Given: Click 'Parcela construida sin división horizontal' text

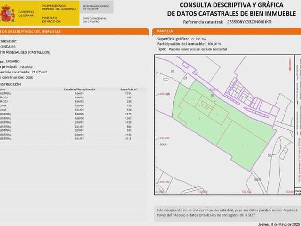Looking at the screenshot, I should coord(198,49).
